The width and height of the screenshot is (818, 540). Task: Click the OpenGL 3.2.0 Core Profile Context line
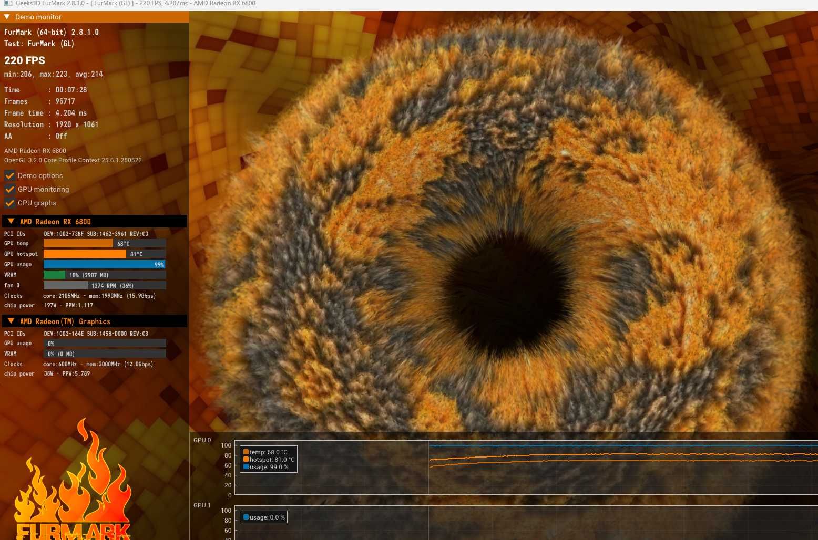(73, 160)
